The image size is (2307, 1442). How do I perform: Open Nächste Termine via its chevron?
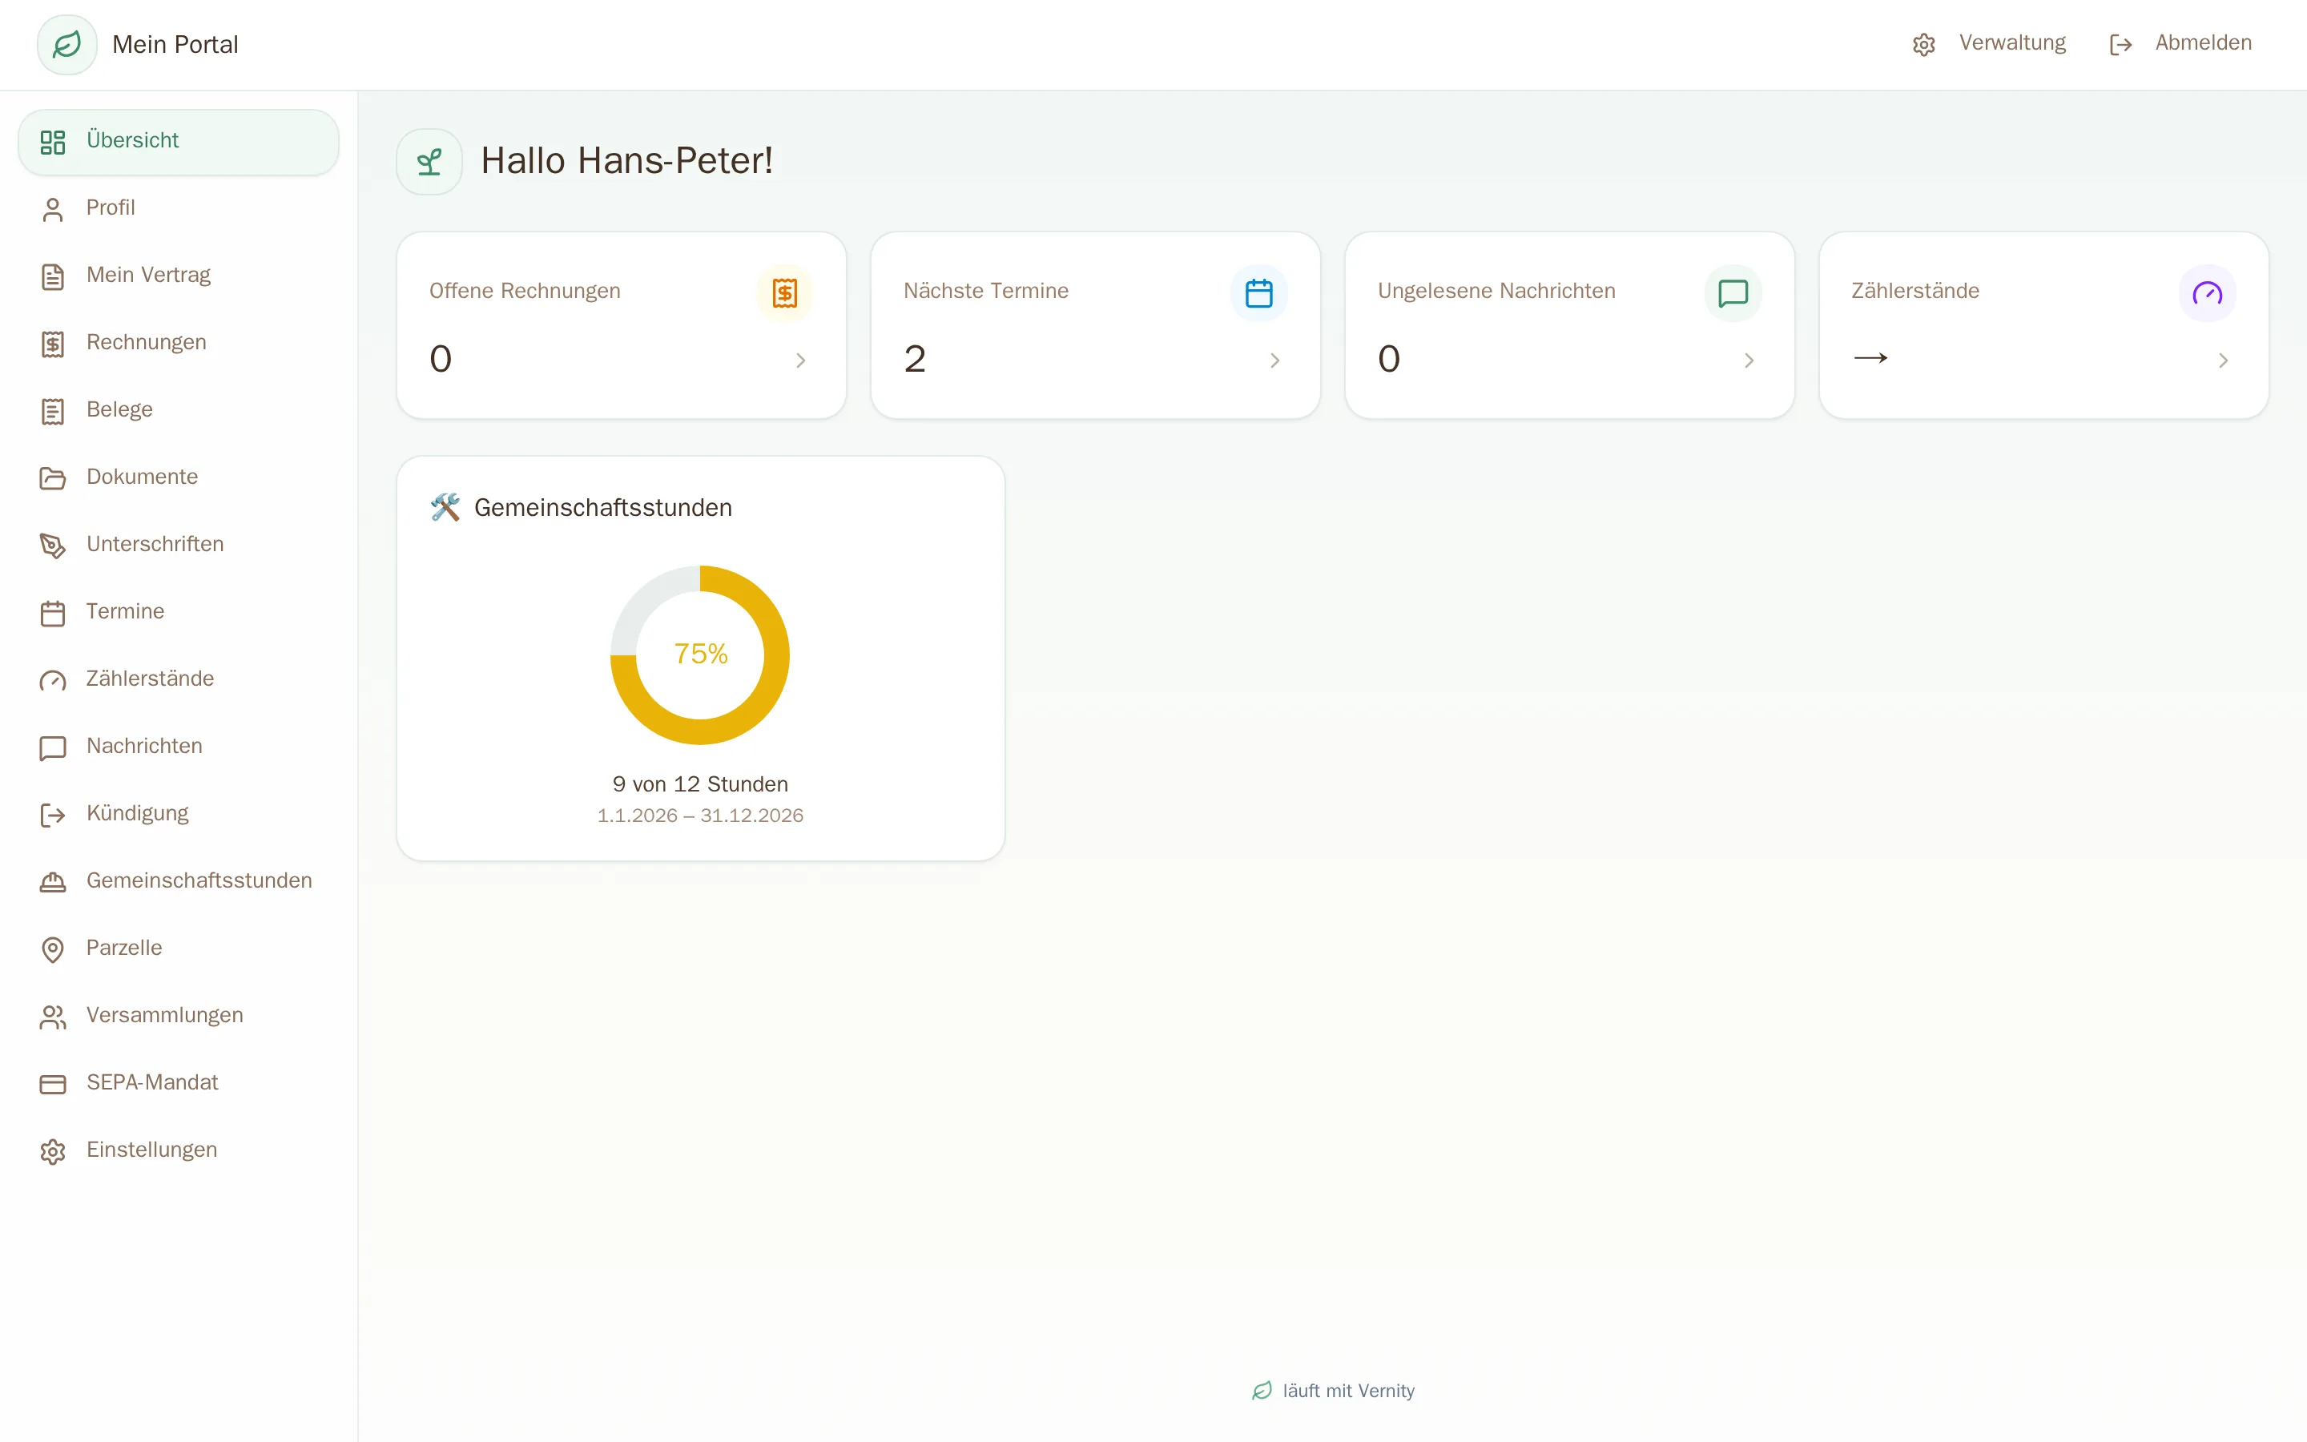click(x=1274, y=360)
